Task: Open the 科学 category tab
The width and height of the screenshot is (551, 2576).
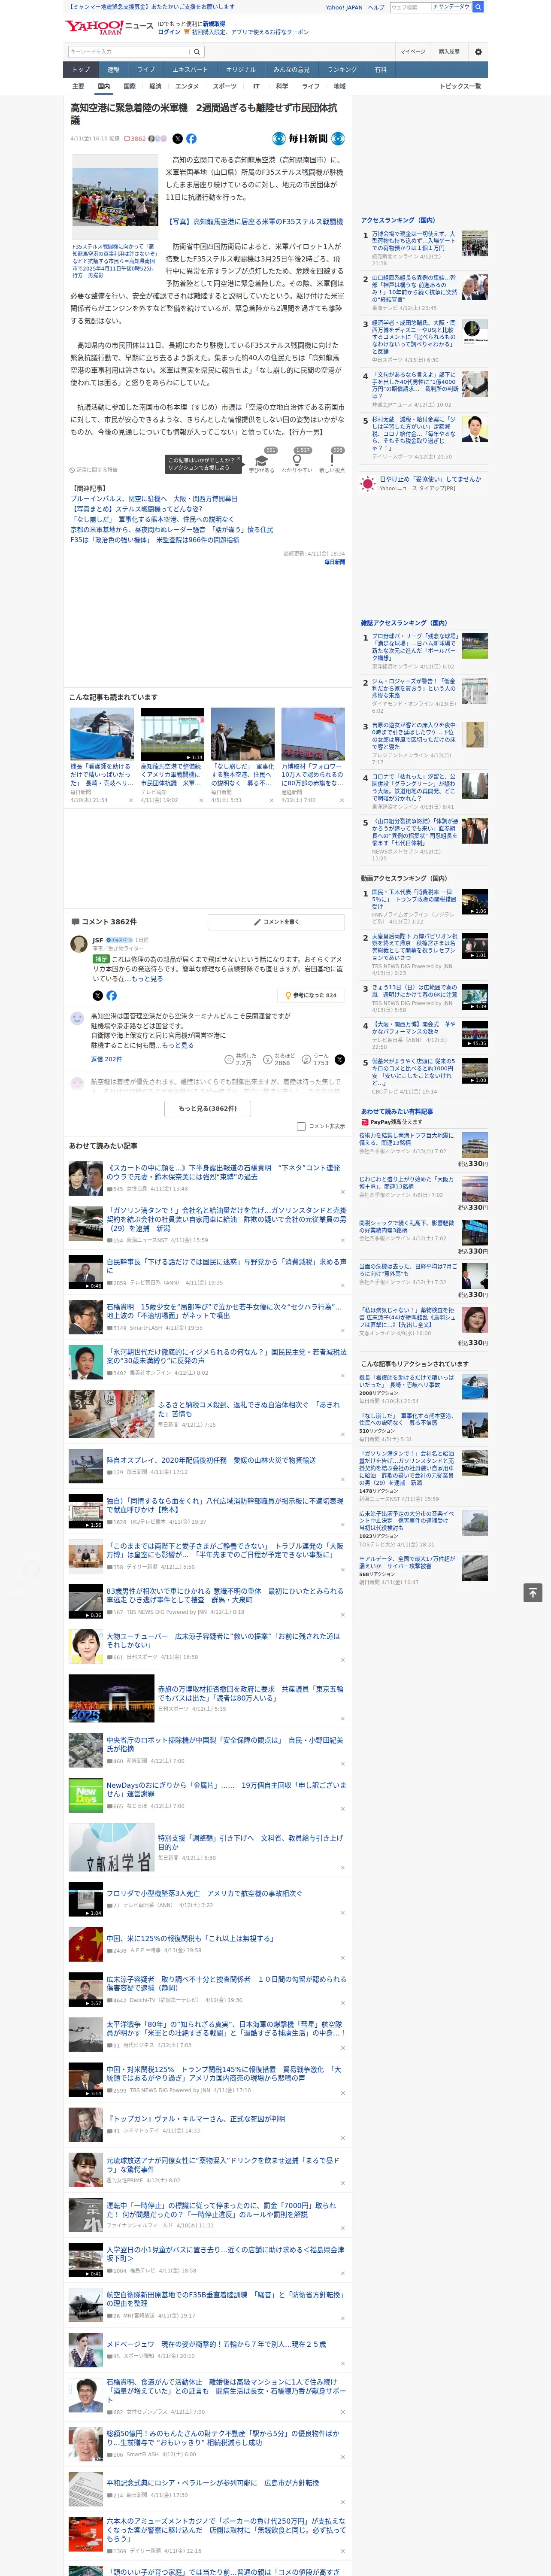Action: point(282,86)
